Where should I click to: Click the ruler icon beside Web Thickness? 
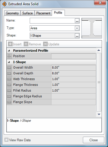pyautogui.click(x=9, y=79)
